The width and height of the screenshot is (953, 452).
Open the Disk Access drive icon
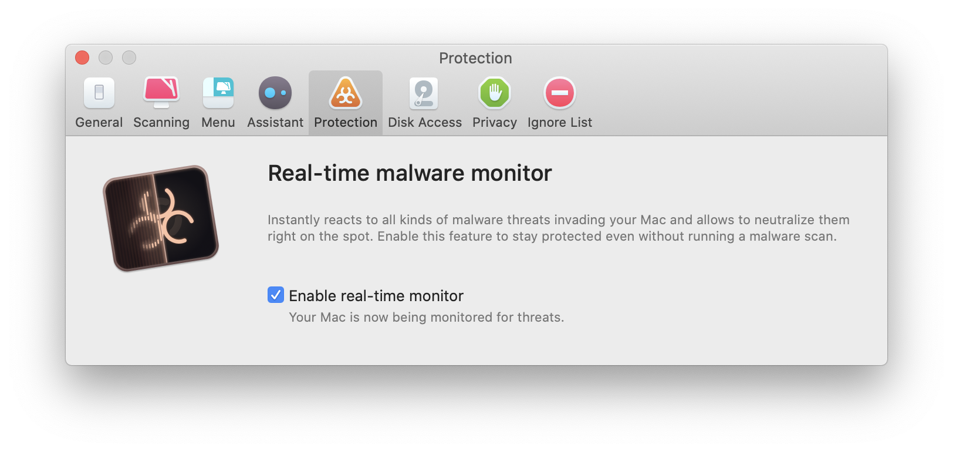click(x=424, y=93)
